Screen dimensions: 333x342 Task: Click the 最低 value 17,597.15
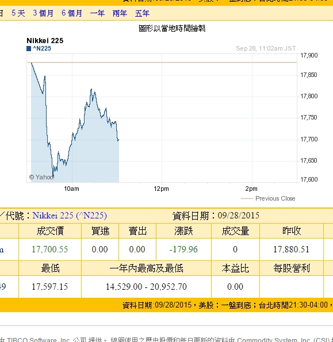[x=50, y=287]
